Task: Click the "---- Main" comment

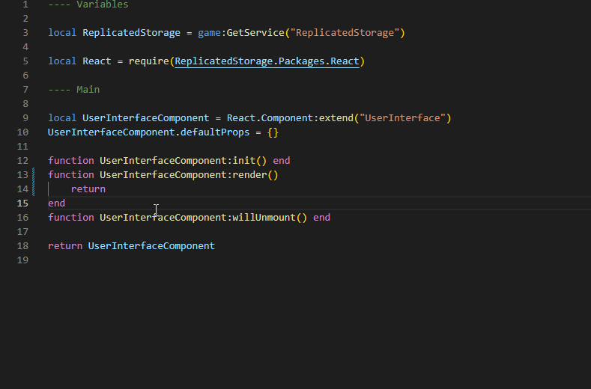Action: click(74, 90)
